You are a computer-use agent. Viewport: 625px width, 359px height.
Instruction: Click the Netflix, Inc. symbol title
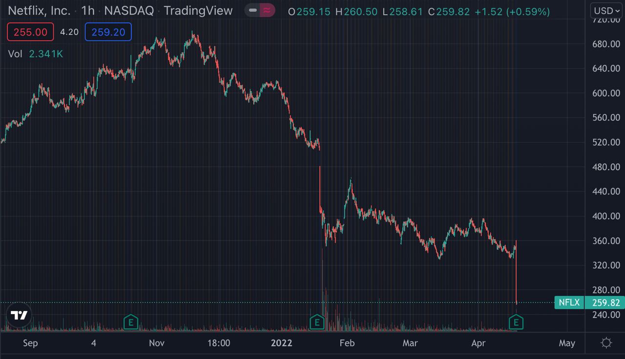pos(39,11)
